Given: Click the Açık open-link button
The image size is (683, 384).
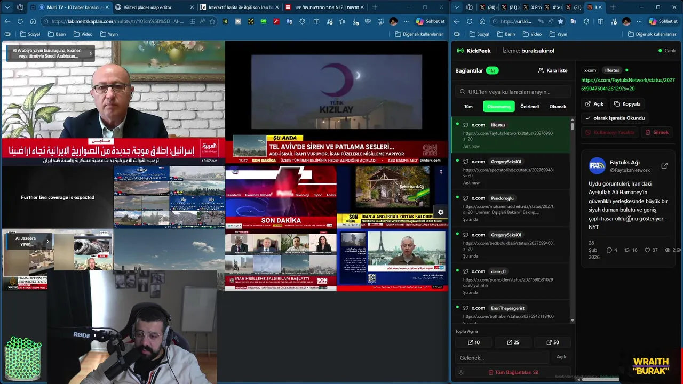Looking at the screenshot, I should [594, 104].
